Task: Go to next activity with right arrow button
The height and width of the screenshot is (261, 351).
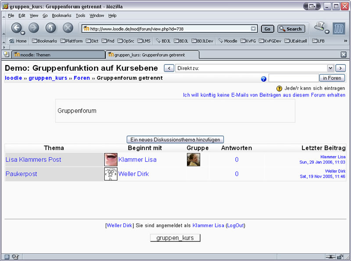Action: 340,68
